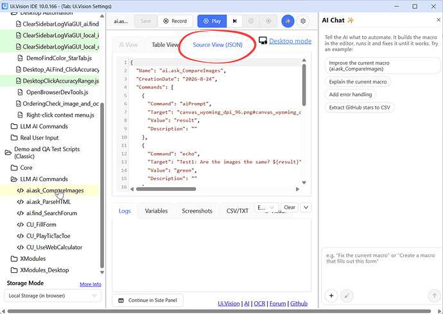Click the code editor horizontal scrollbar

166,189
